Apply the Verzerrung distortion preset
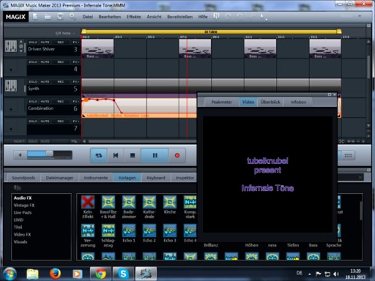 click(x=88, y=230)
